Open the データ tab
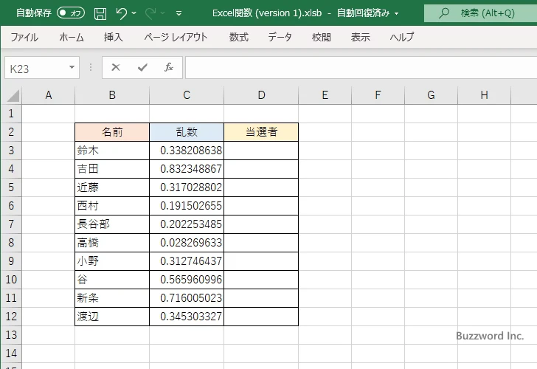 tap(280, 37)
